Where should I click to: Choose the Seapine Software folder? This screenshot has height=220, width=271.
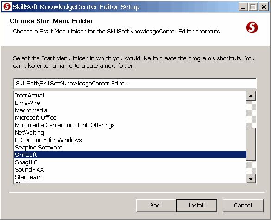pos(130,148)
